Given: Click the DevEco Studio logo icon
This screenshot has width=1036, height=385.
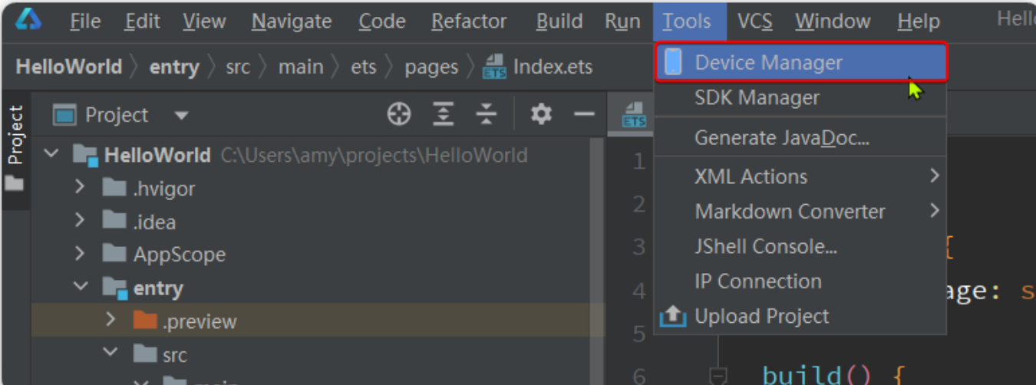Looking at the screenshot, I should click(28, 21).
